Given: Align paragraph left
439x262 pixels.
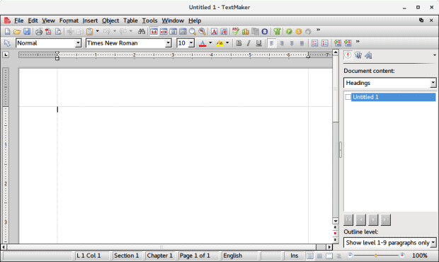Looking at the screenshot, I should pyautogui.click(x=272, y=43).
